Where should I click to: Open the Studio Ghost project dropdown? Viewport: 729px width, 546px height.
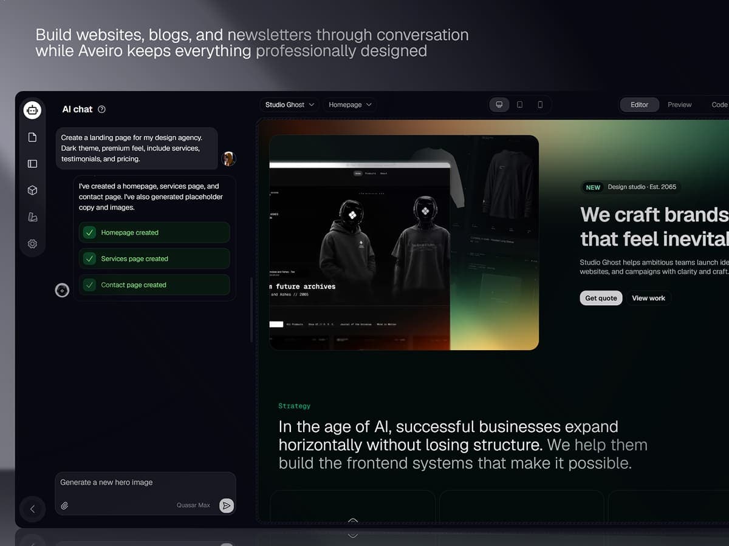point(289,104)
